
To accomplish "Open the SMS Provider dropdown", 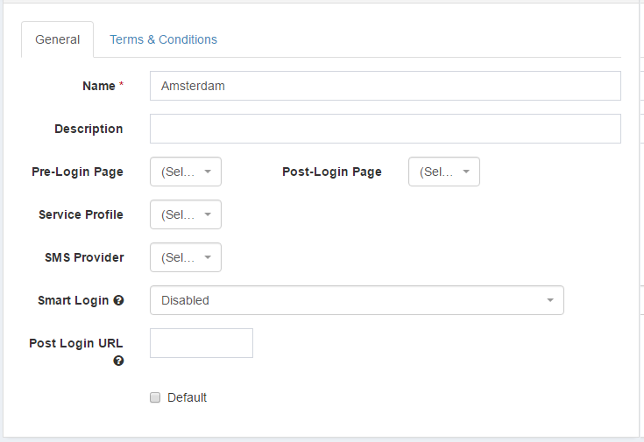I will point(186,257).
